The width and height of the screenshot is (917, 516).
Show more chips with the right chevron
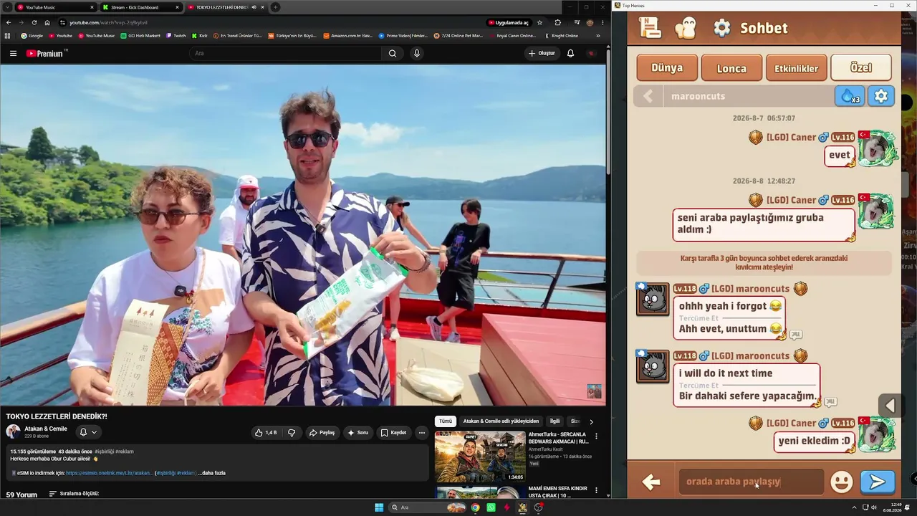(x=591, y=421)
